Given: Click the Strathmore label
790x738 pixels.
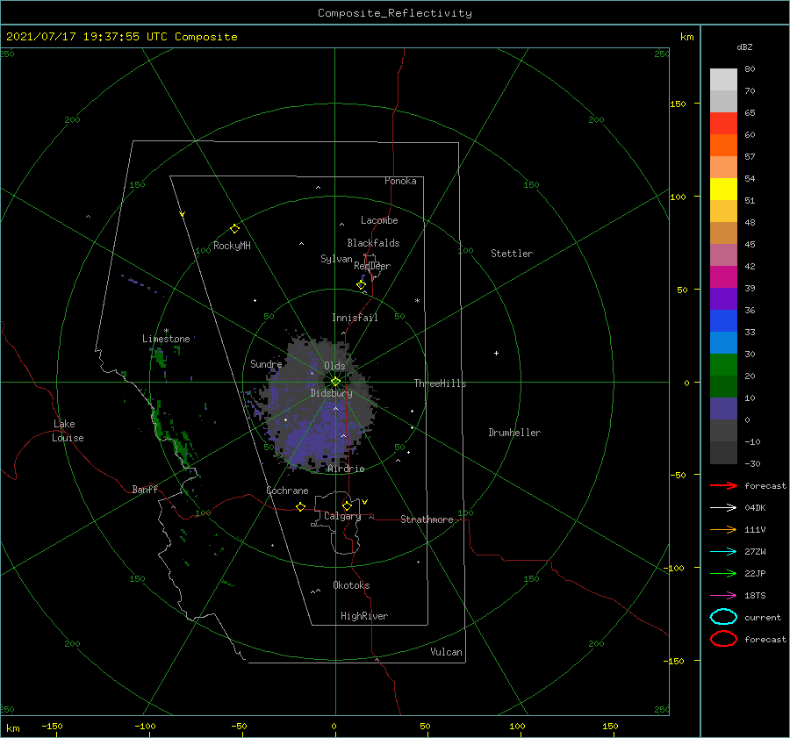Looking at the screenshot, I should pos(427,519).
